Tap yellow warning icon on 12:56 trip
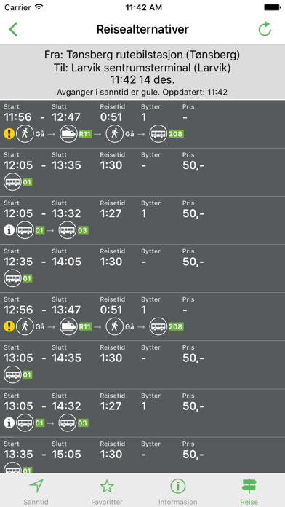 [x=9, y=326]
